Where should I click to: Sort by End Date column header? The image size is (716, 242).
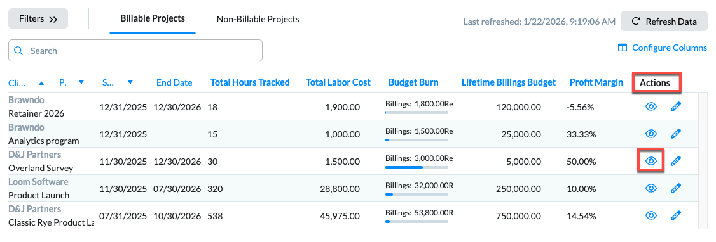click(x=174, y=82)
